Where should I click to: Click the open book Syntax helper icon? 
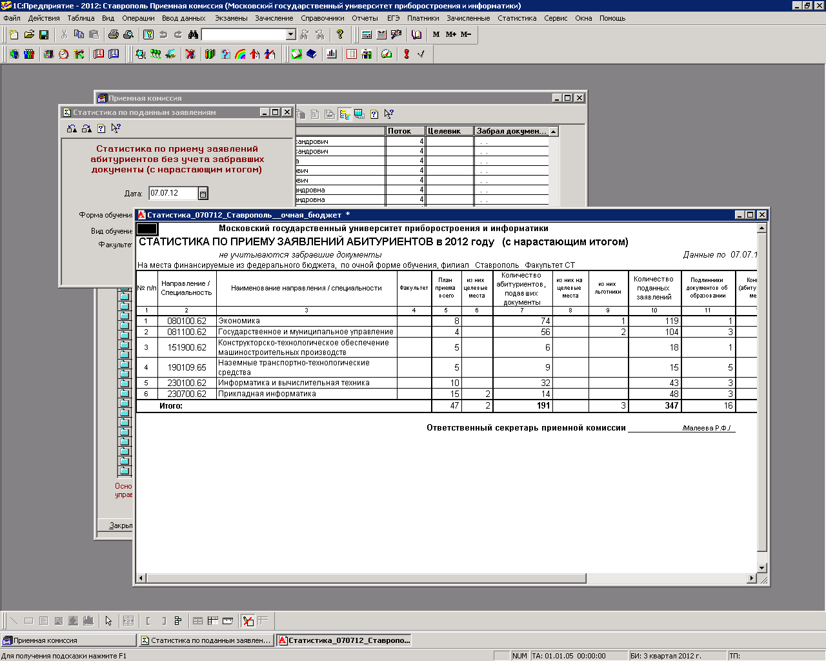pos(417,34)
